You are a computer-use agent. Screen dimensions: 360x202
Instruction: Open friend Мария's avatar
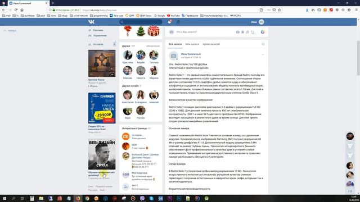click(x=141, y=55)
